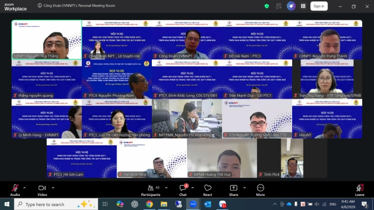Open the React heart menu
Screen dimensions: 374x210
click(208, 190)
